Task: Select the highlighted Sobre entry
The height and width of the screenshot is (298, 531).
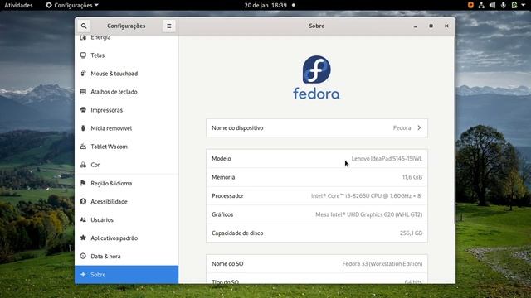Action: pyautogui.click(x=126, y=275)
